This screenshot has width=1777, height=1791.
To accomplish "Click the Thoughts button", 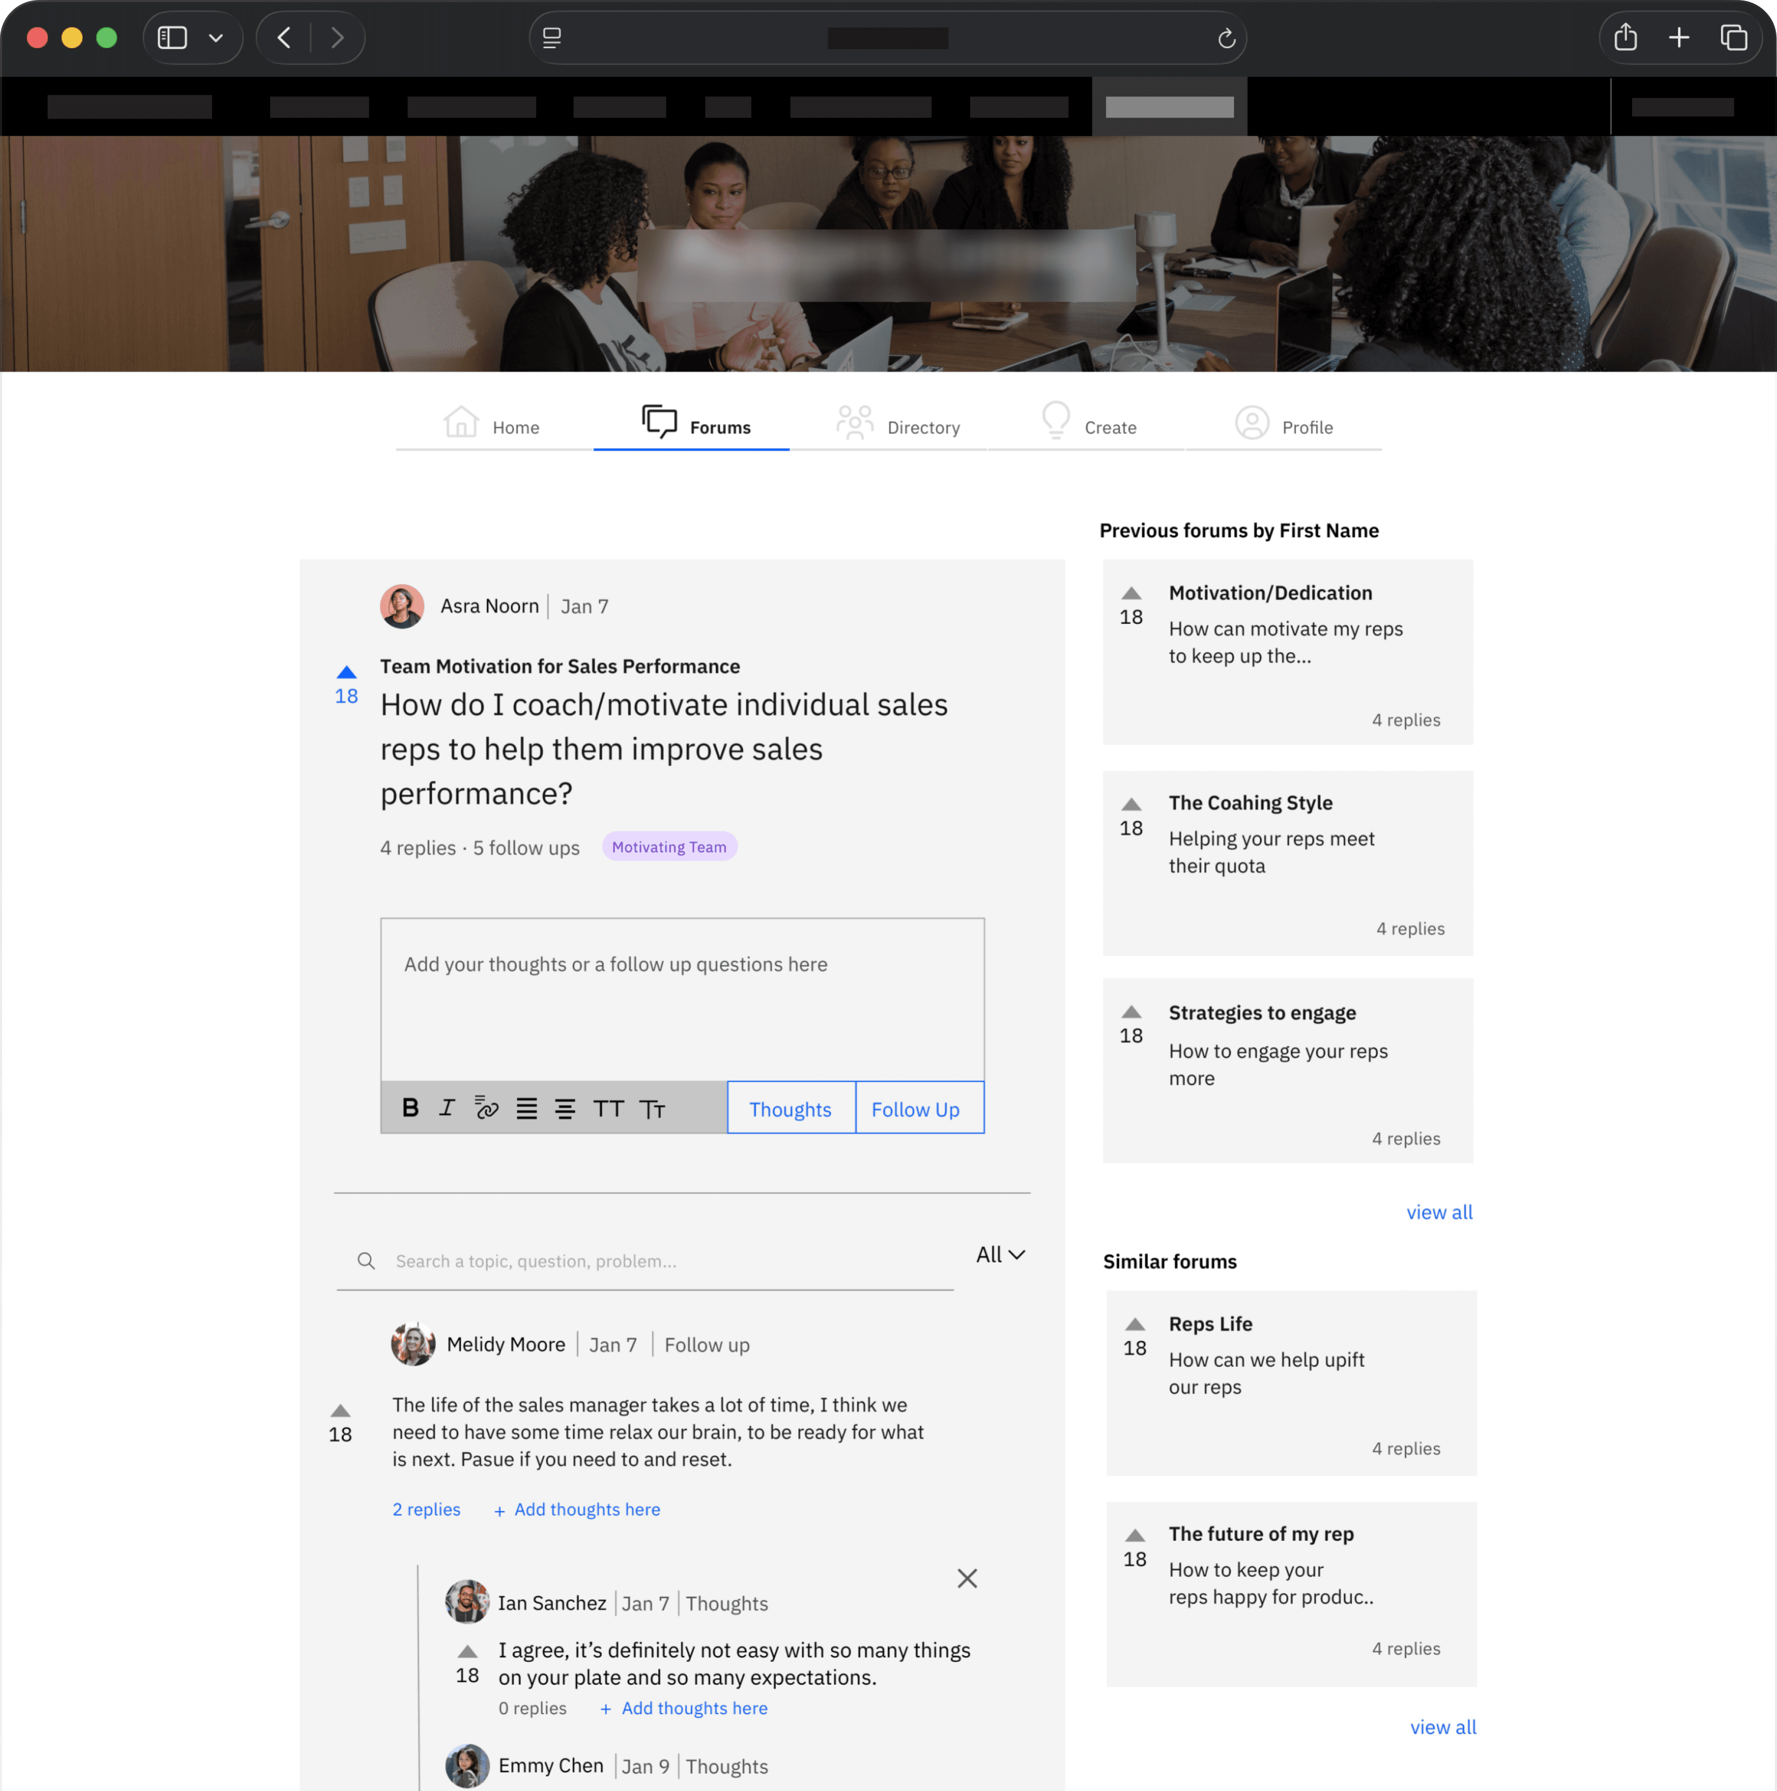I will coord(791,1108).
